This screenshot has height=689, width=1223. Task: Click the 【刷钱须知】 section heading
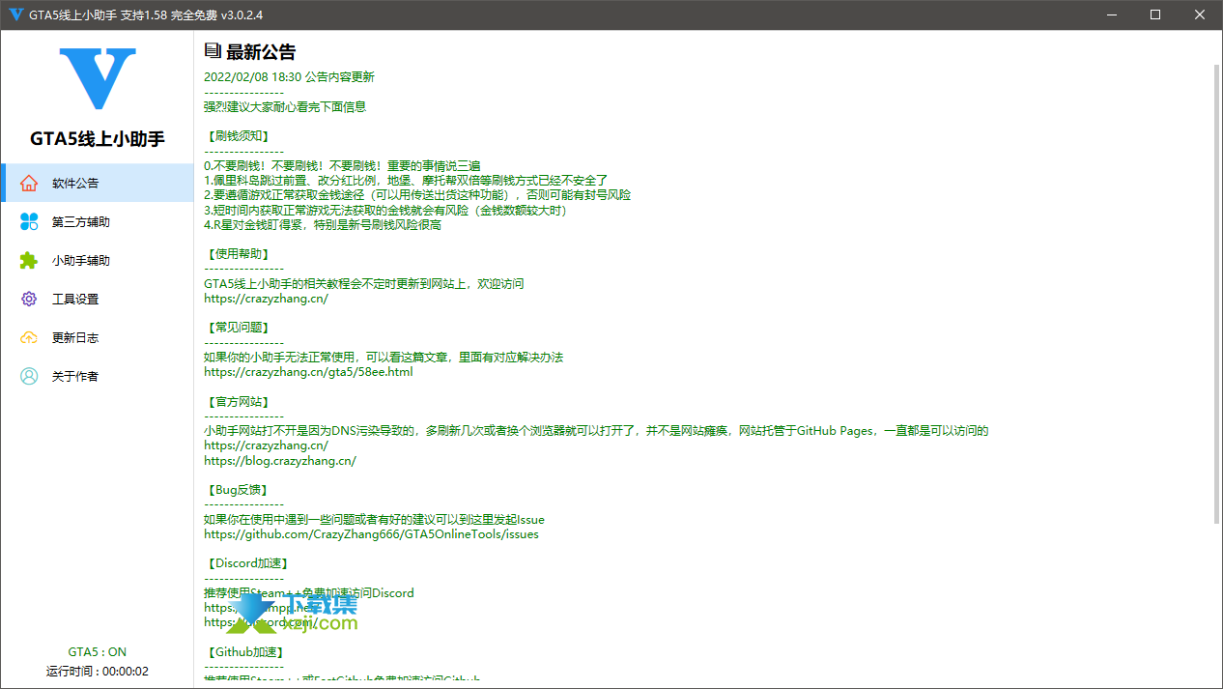(x=239, y=136)
